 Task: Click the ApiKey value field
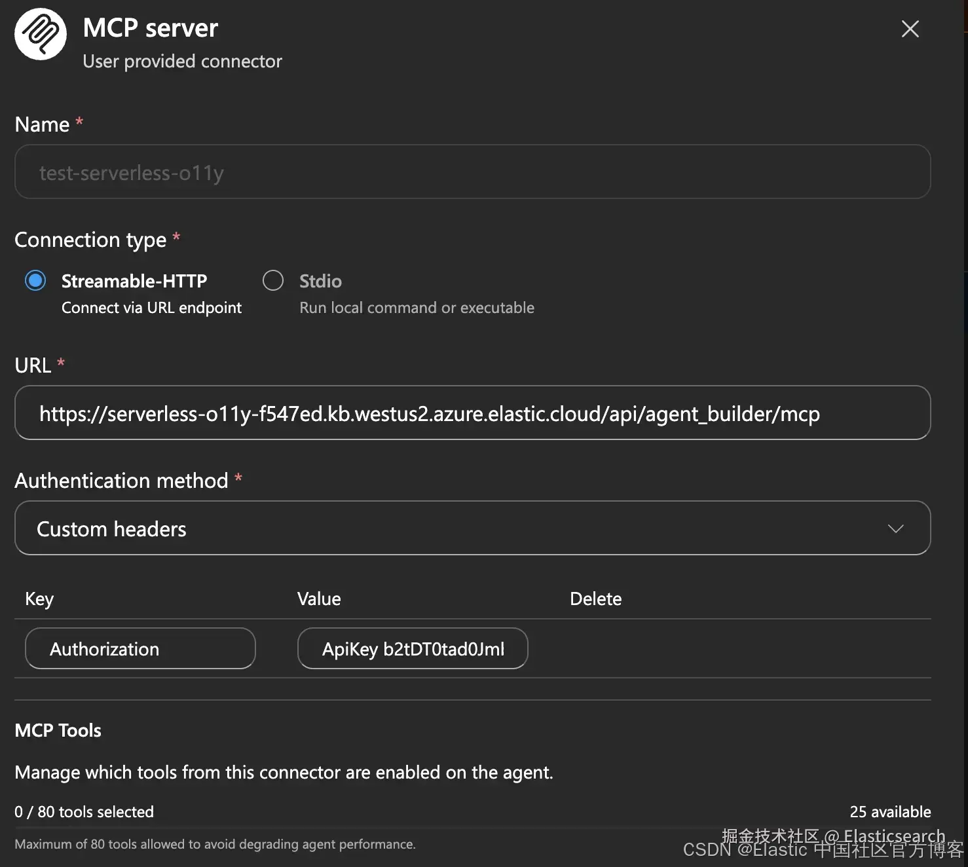point(413,649)
